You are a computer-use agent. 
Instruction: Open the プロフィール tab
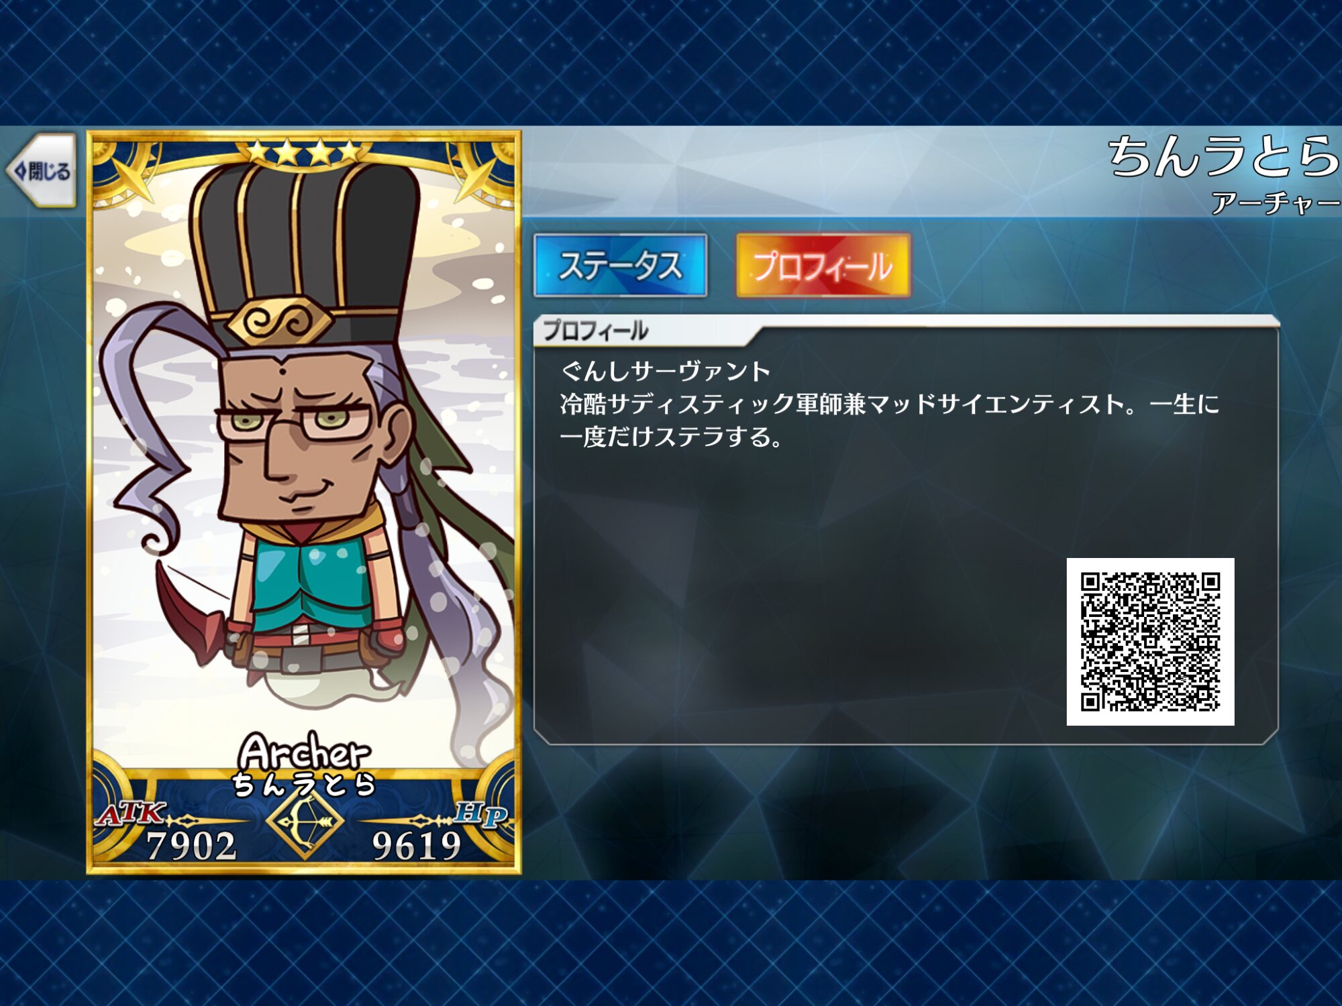[823, 266]
